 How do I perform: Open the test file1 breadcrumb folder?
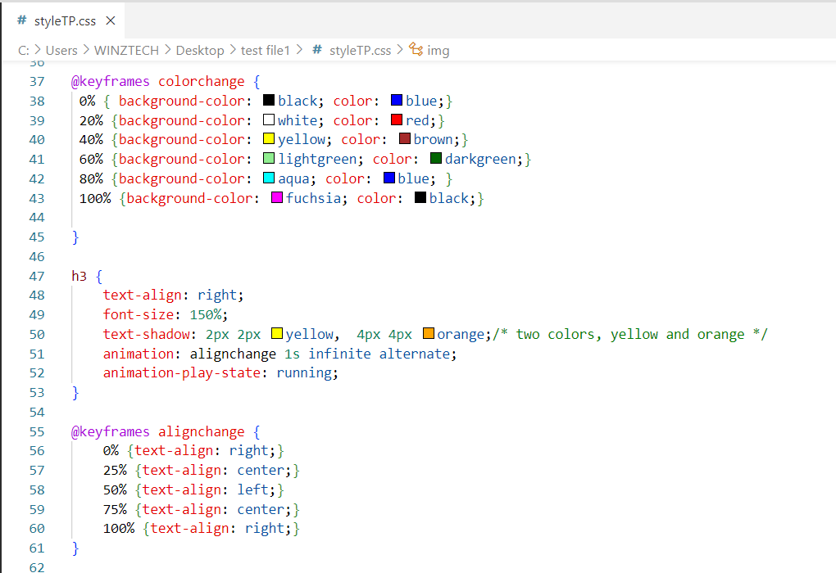[265, 51]
